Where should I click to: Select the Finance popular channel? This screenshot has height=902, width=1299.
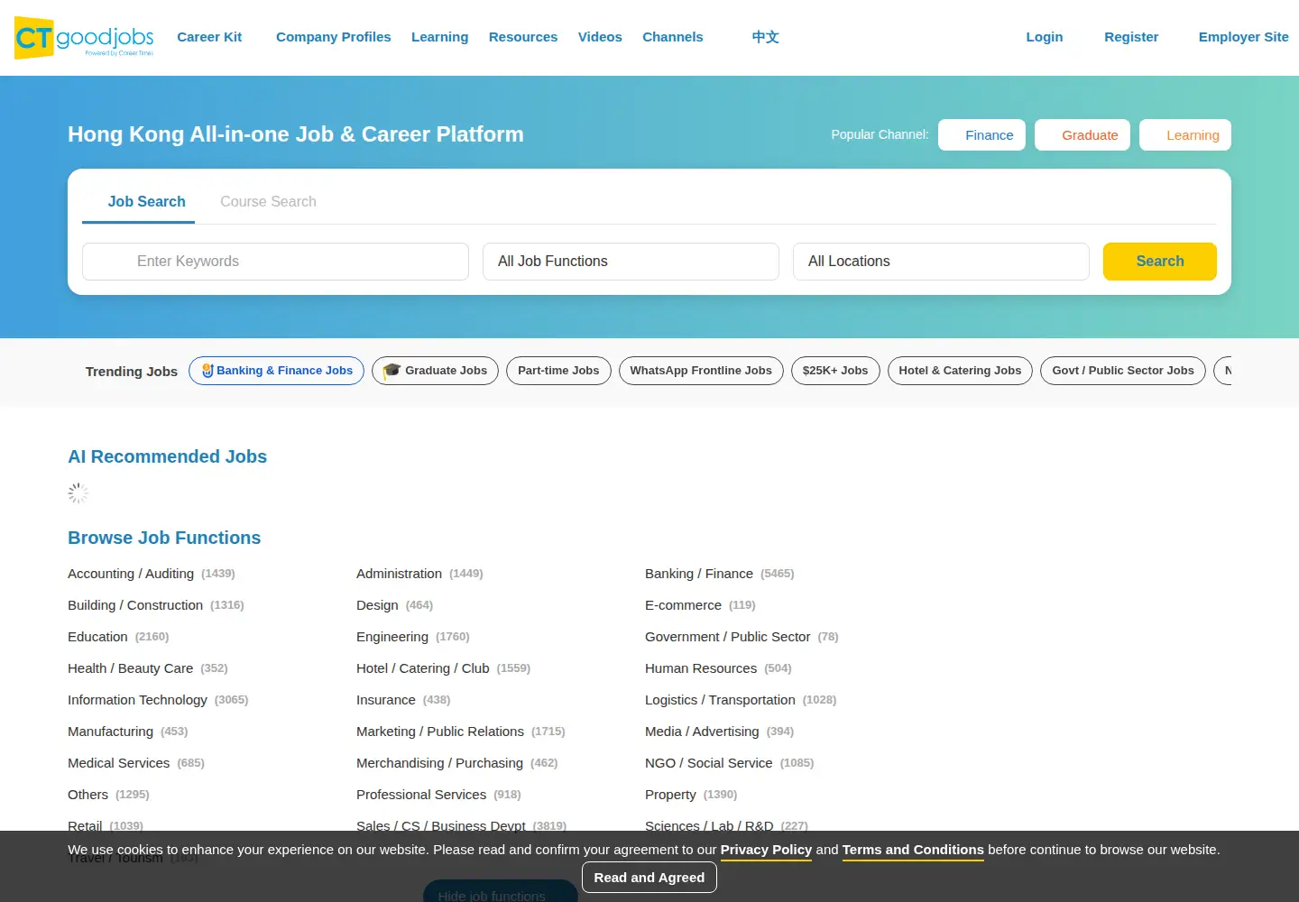point(981,134)
